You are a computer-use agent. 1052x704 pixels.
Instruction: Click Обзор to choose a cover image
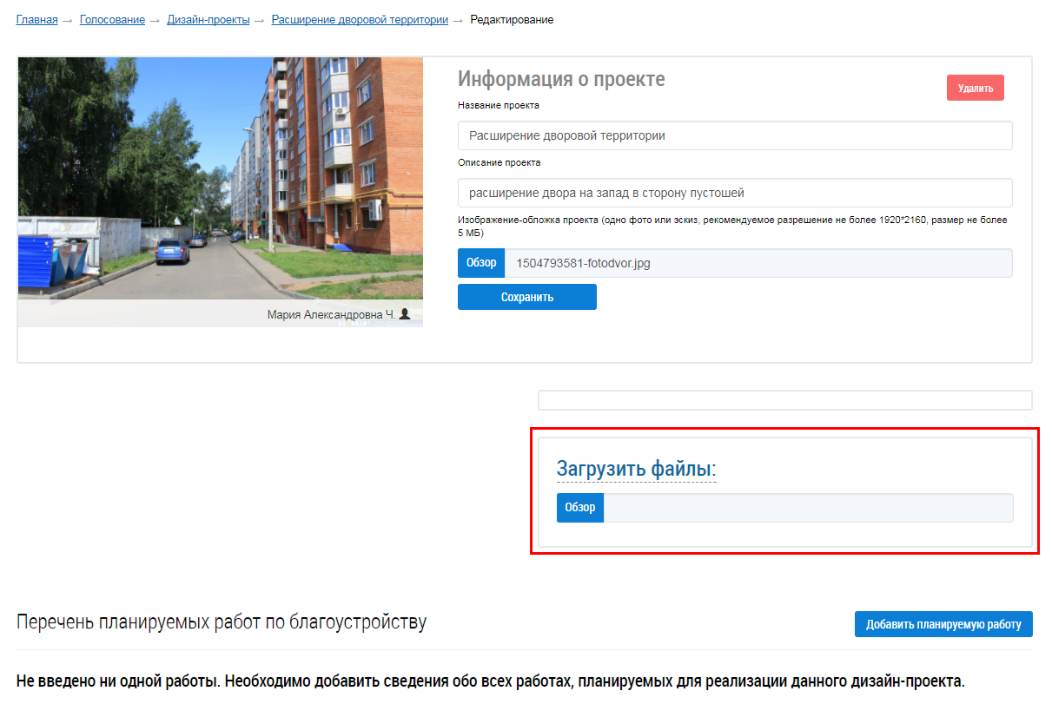[x=481, y=263]
